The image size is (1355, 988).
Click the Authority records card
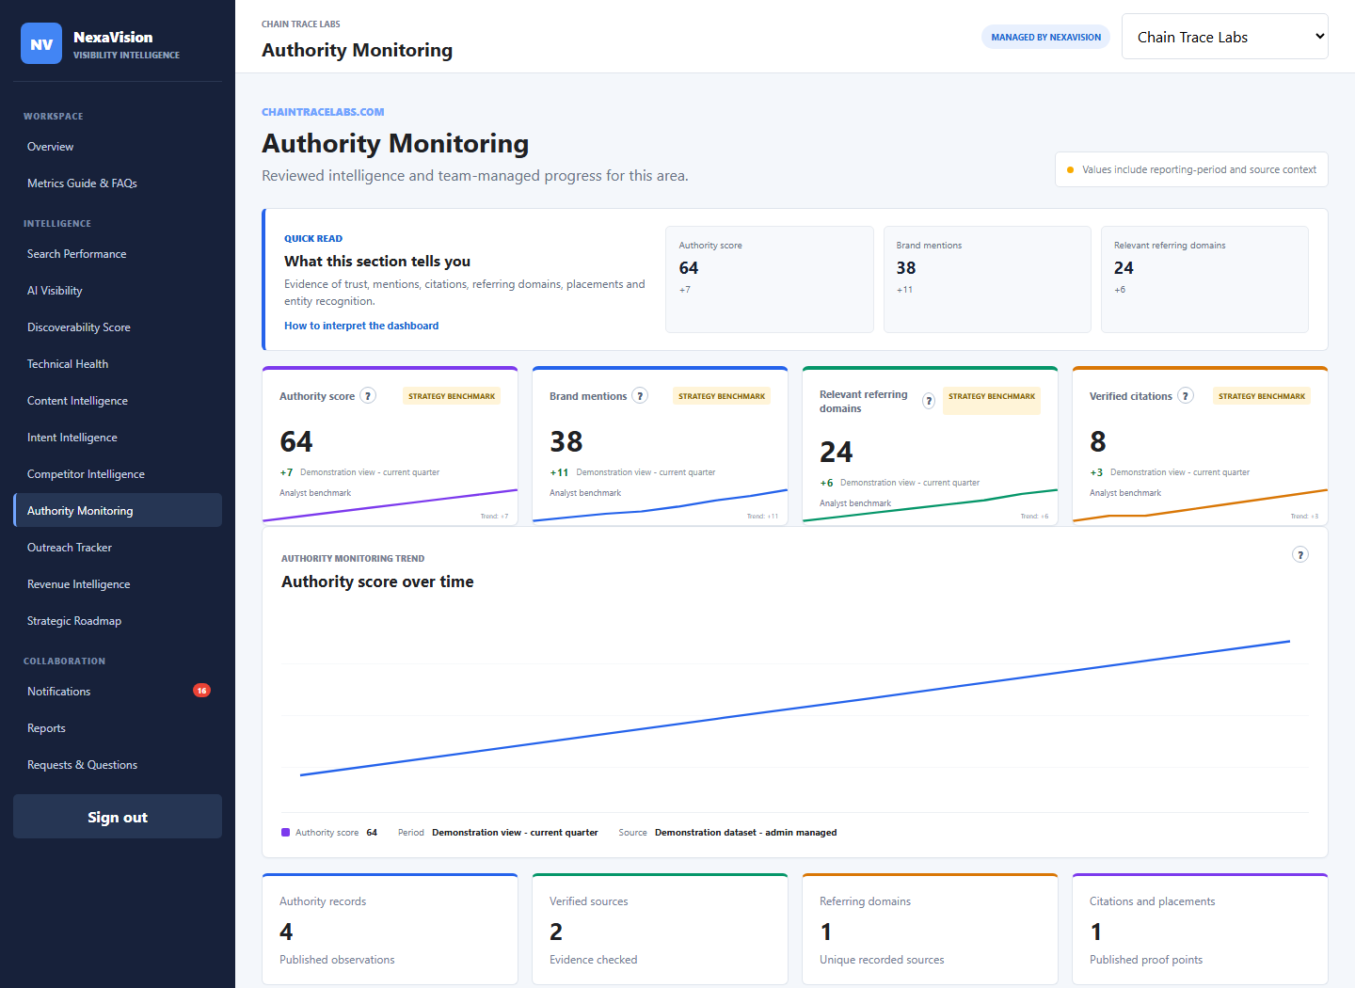click(390, 930)
